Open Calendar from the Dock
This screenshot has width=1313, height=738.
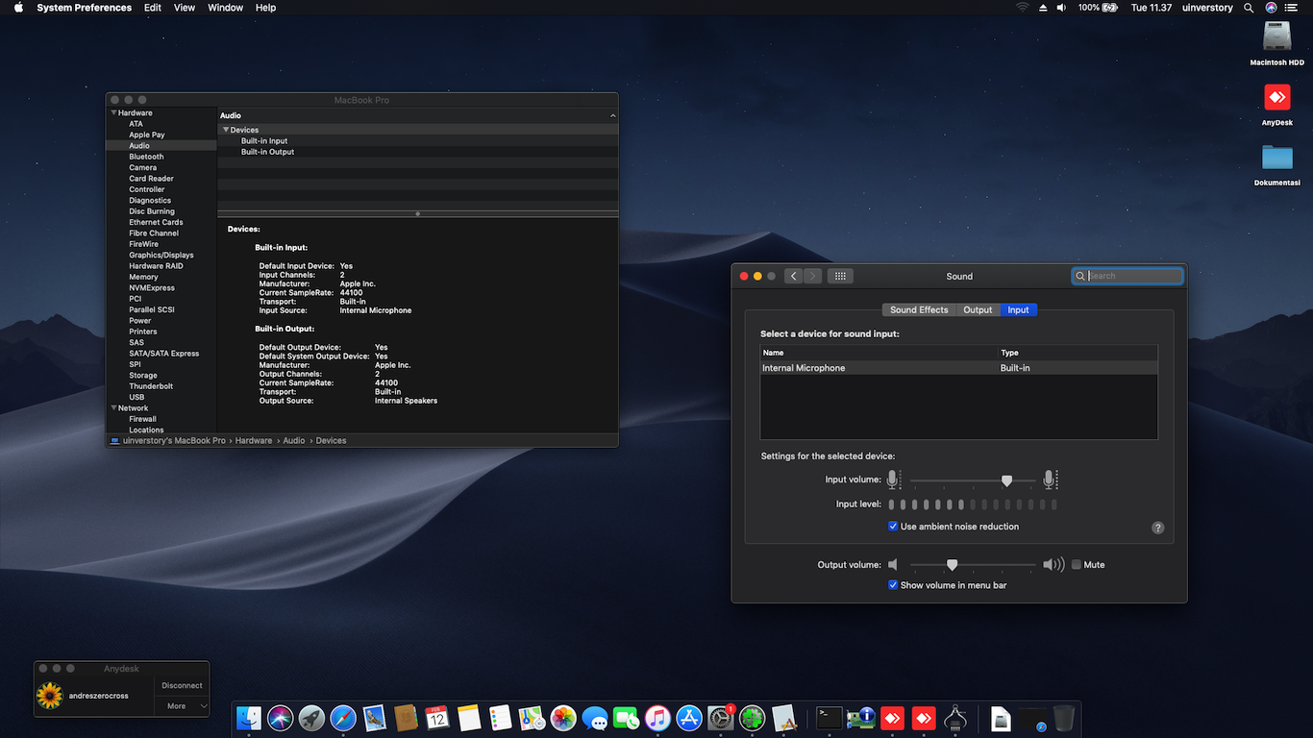(x=437, y=717)
